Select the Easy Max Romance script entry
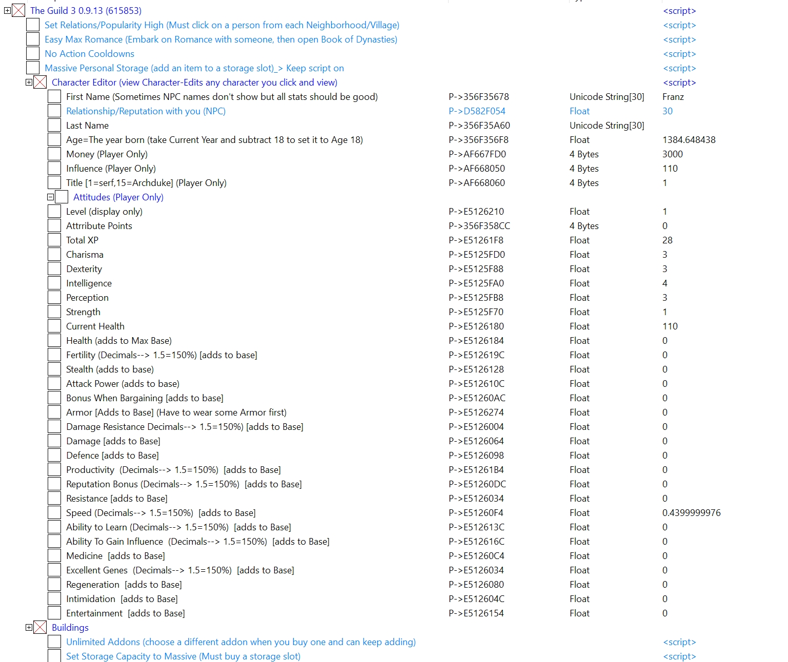The width and height of the screenshot is (788, 662). point(221,39)
